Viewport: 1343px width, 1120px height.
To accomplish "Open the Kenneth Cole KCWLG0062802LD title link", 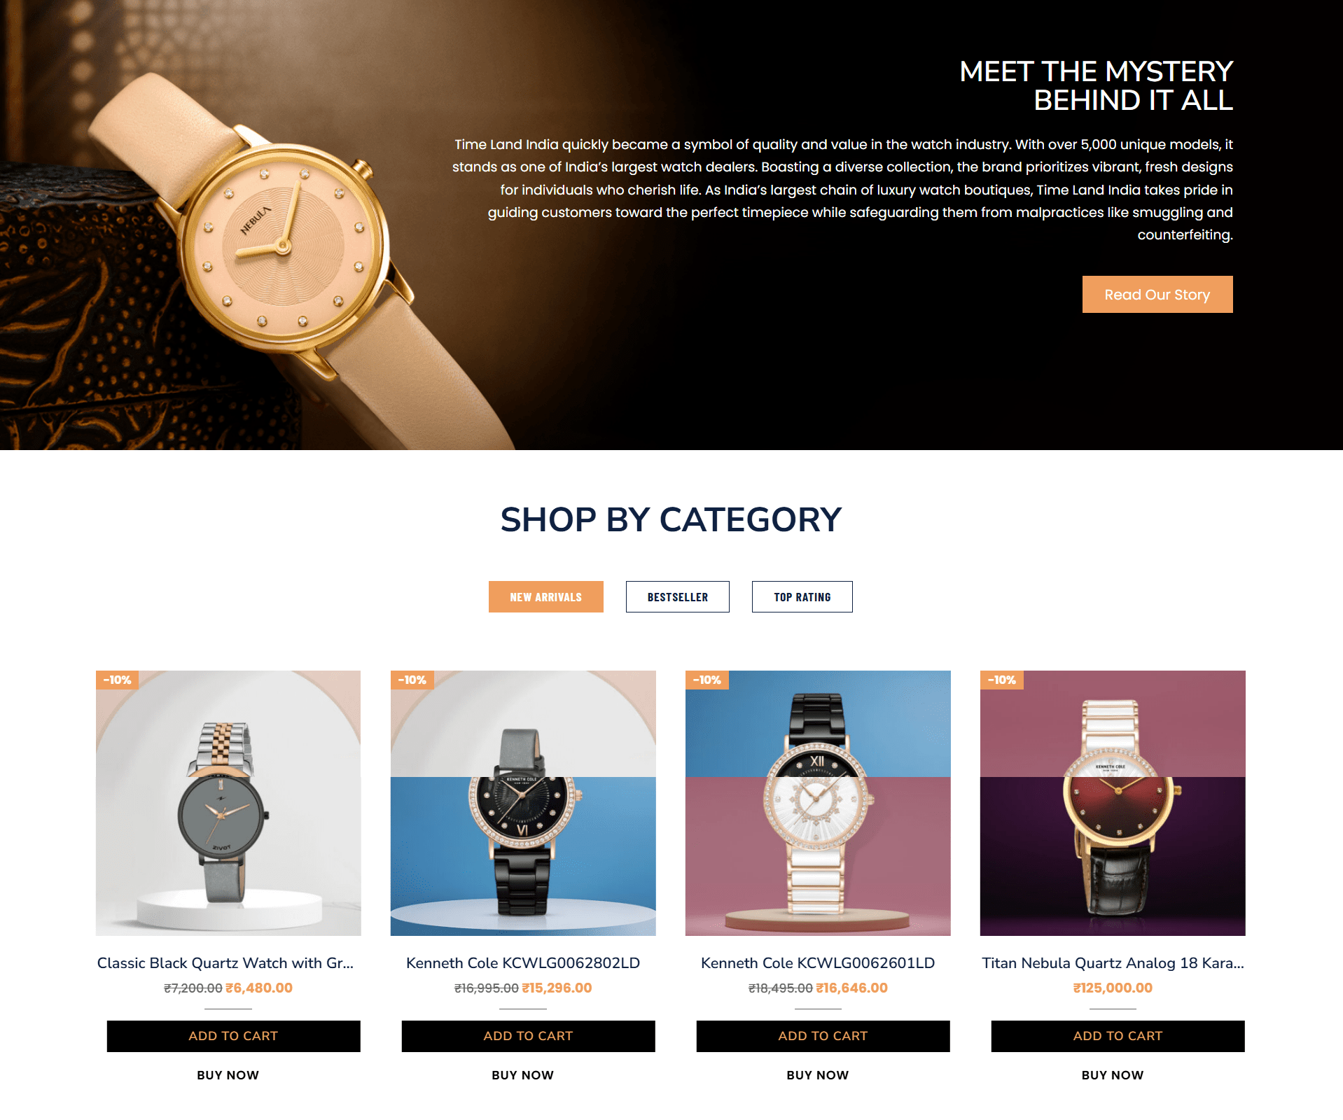I will coord(523,962).
